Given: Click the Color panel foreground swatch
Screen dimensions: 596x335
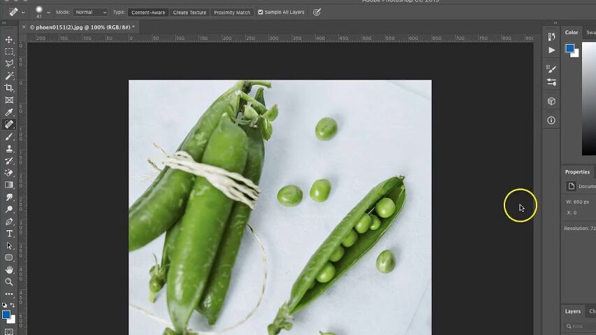Looking at the screenshot, I should pyautogui.click(x=569, y=48).
